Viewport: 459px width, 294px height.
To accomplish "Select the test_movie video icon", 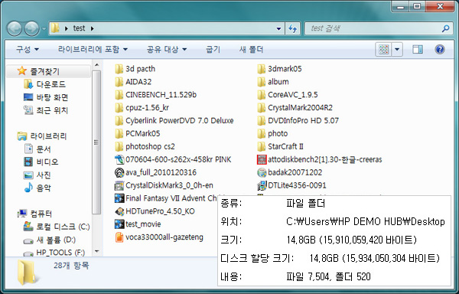I will coord(119,224).
